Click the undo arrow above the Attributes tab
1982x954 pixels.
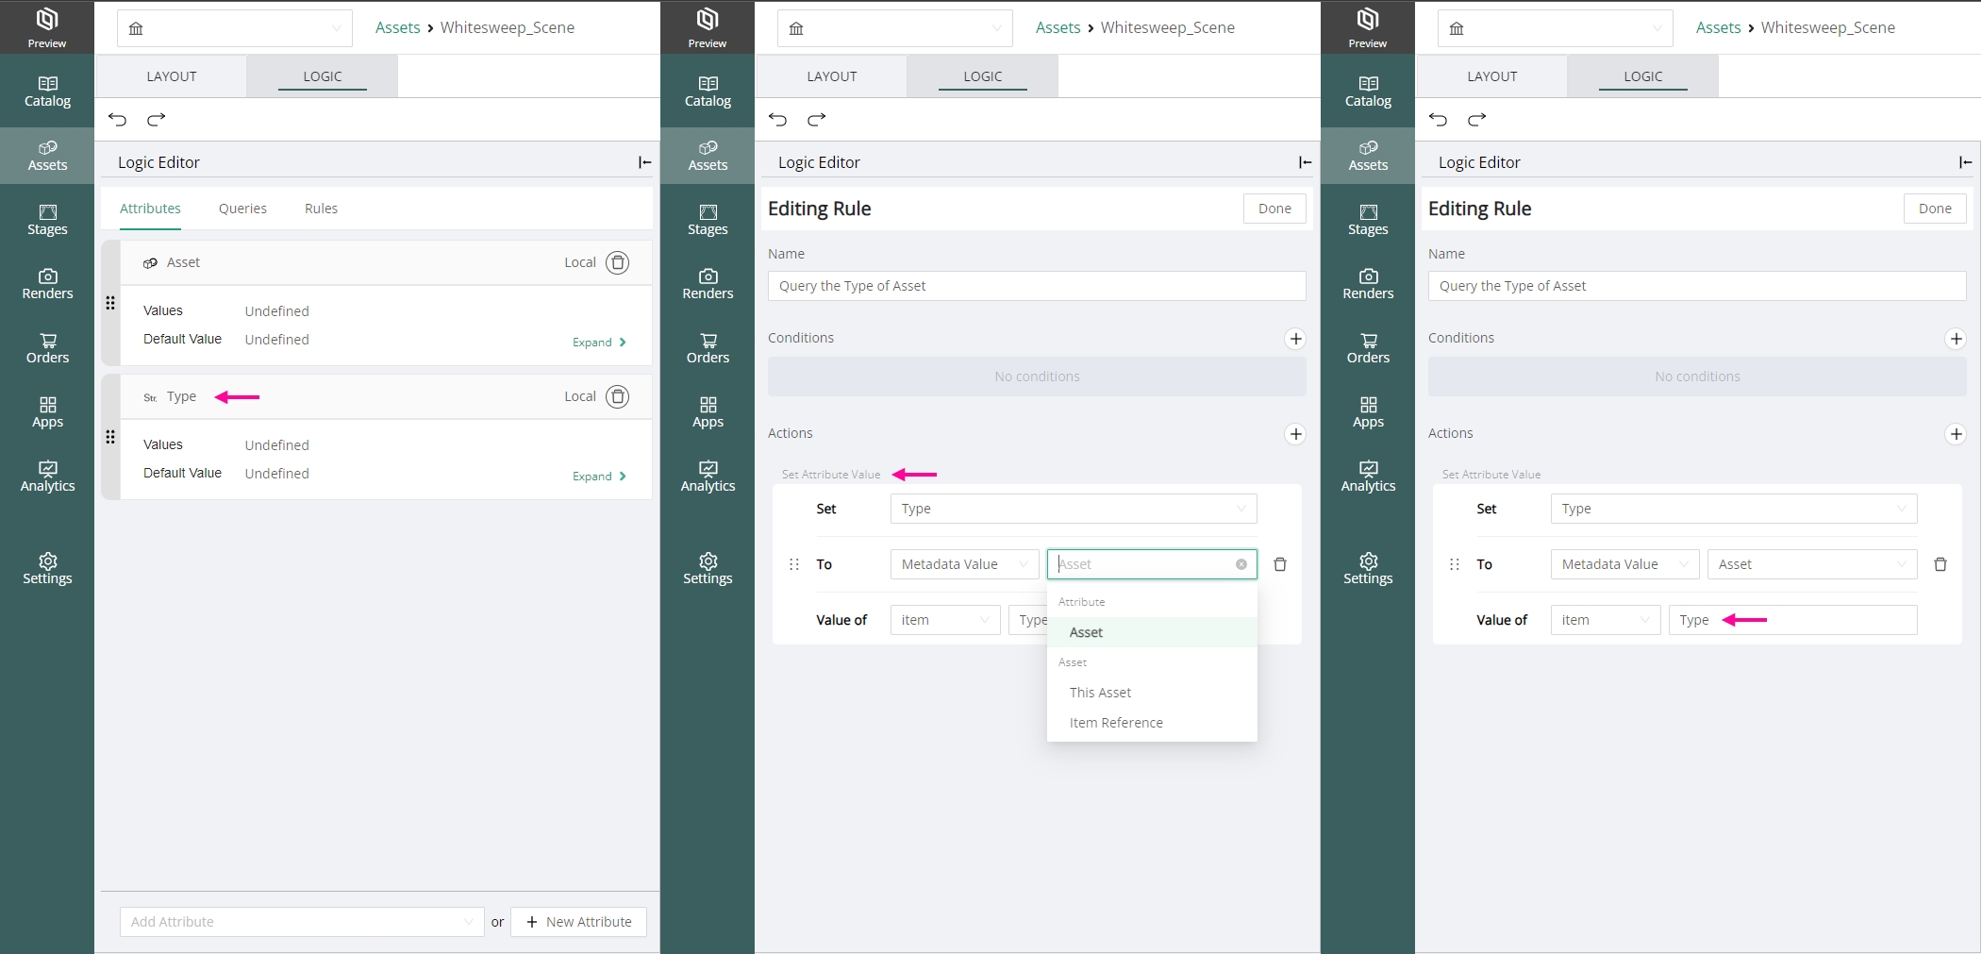[117, 119]
